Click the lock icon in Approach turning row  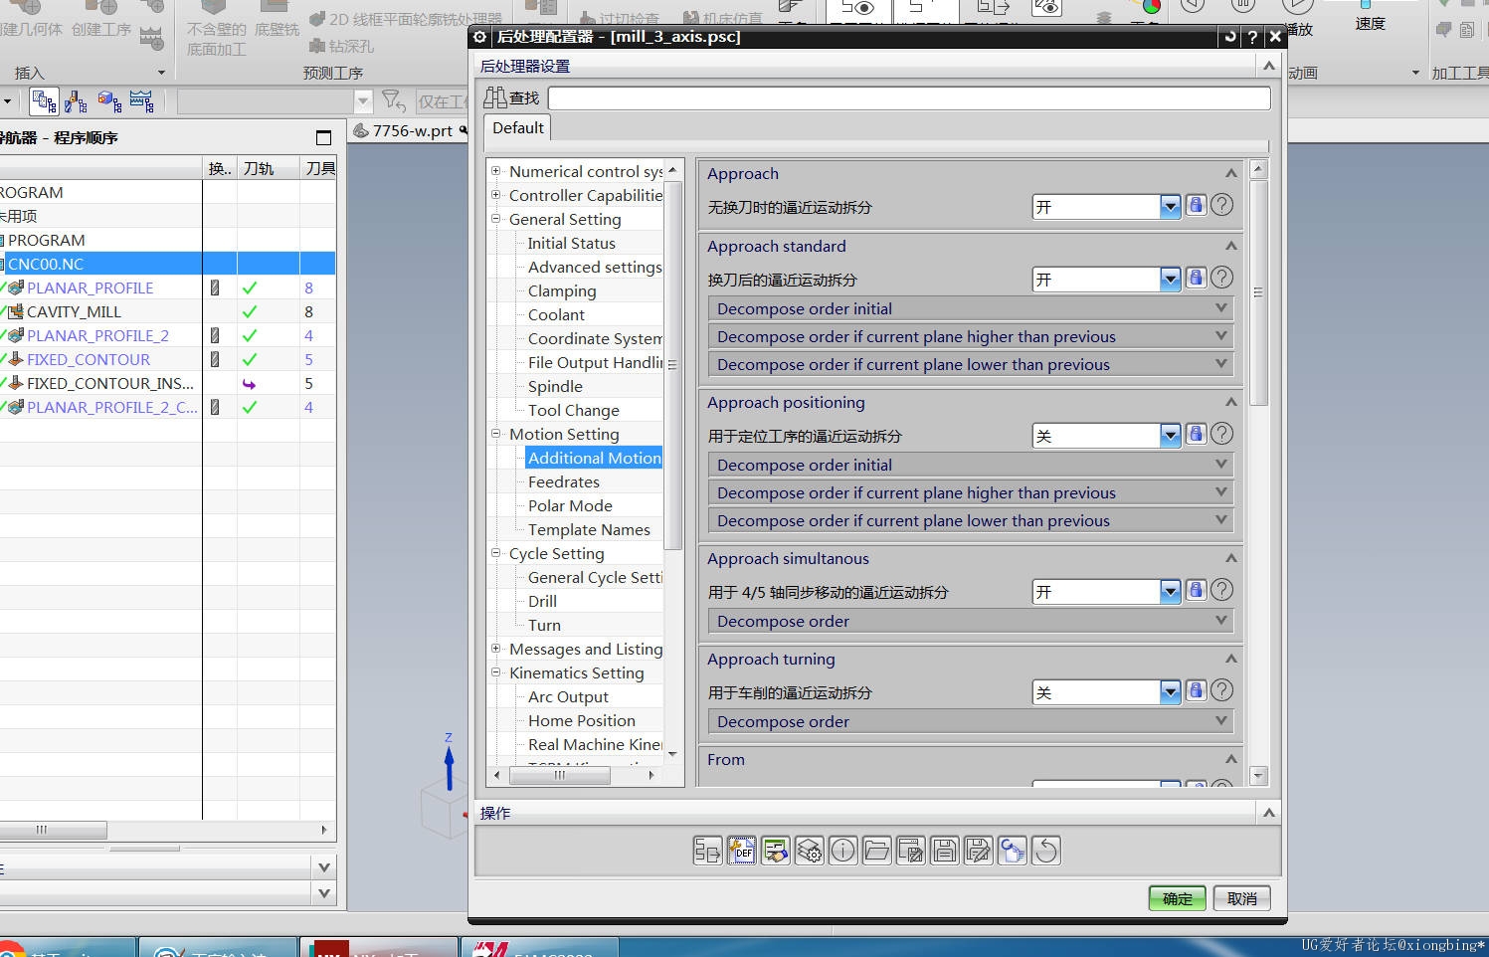pos(1196,691)
